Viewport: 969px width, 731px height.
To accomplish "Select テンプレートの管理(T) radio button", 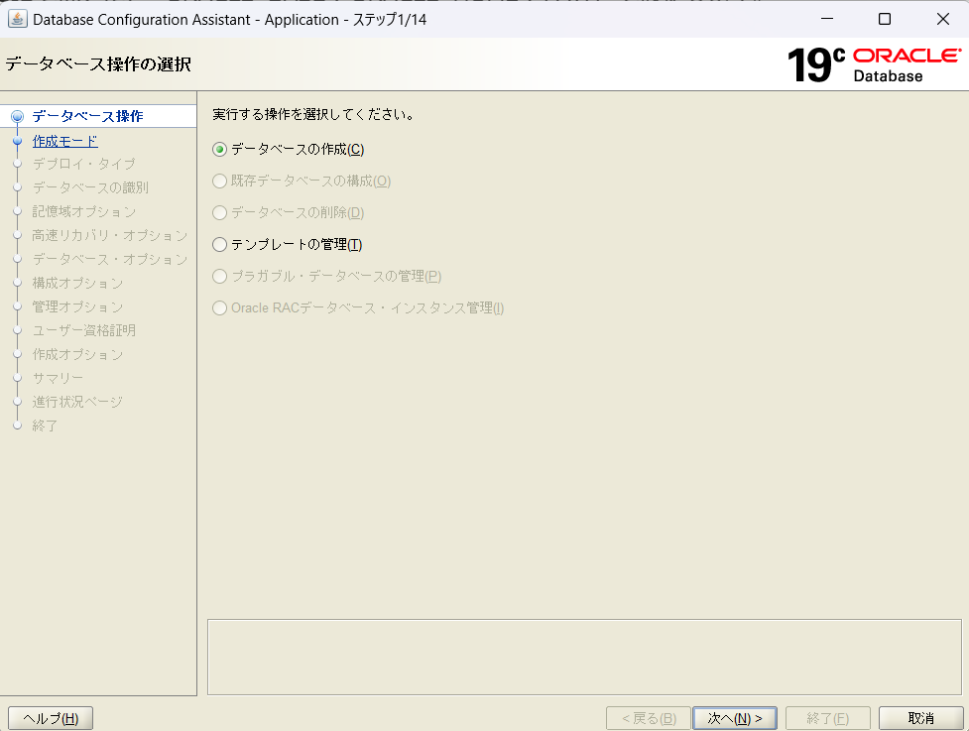I will pyautogui.click(x=219, y=245).
